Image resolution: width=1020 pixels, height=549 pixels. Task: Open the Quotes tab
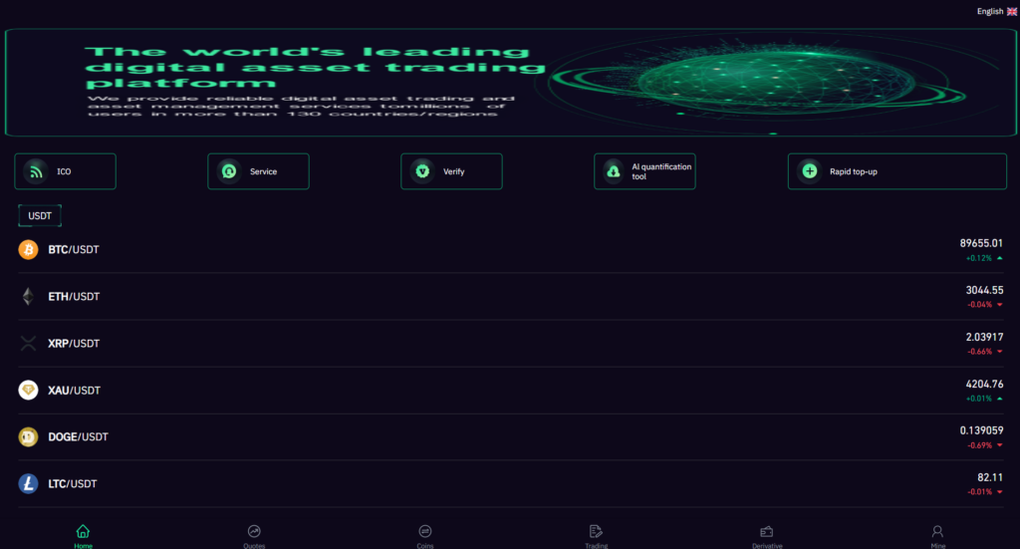(x=254, y=537)
